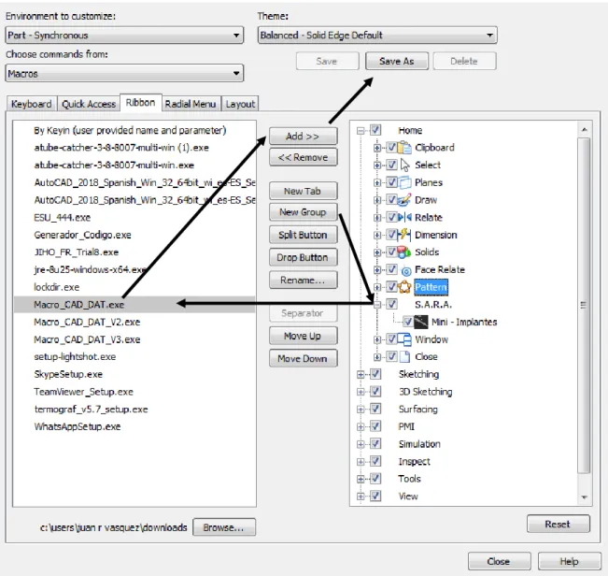Toggle the 3D Sketching checkbox
This screenshot has width=608, height=576.
[x=375, y=391]
